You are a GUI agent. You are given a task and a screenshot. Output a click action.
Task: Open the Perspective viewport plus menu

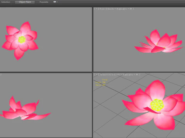[x=96, y=74]
